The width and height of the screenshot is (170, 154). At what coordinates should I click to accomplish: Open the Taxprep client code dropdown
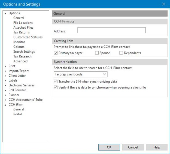pyautogui.click(x=81, y=74)
